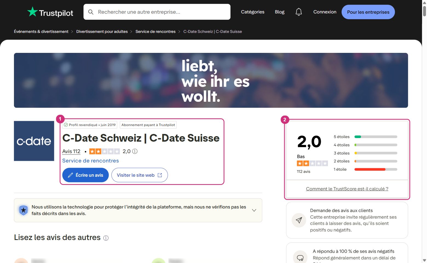Click the Visiter le site web button
The height and width of the screenshot is (263, 427).
coord(140,175)
